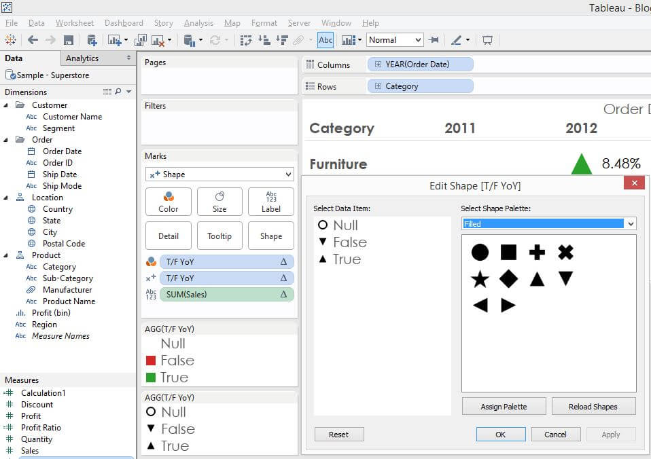This screenshot has width=651, height=459.
Task: Click the Save toolbar icon
Action: 69,40
